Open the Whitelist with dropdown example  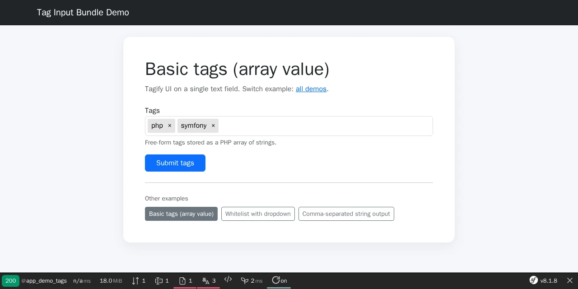tap(258, 214)
